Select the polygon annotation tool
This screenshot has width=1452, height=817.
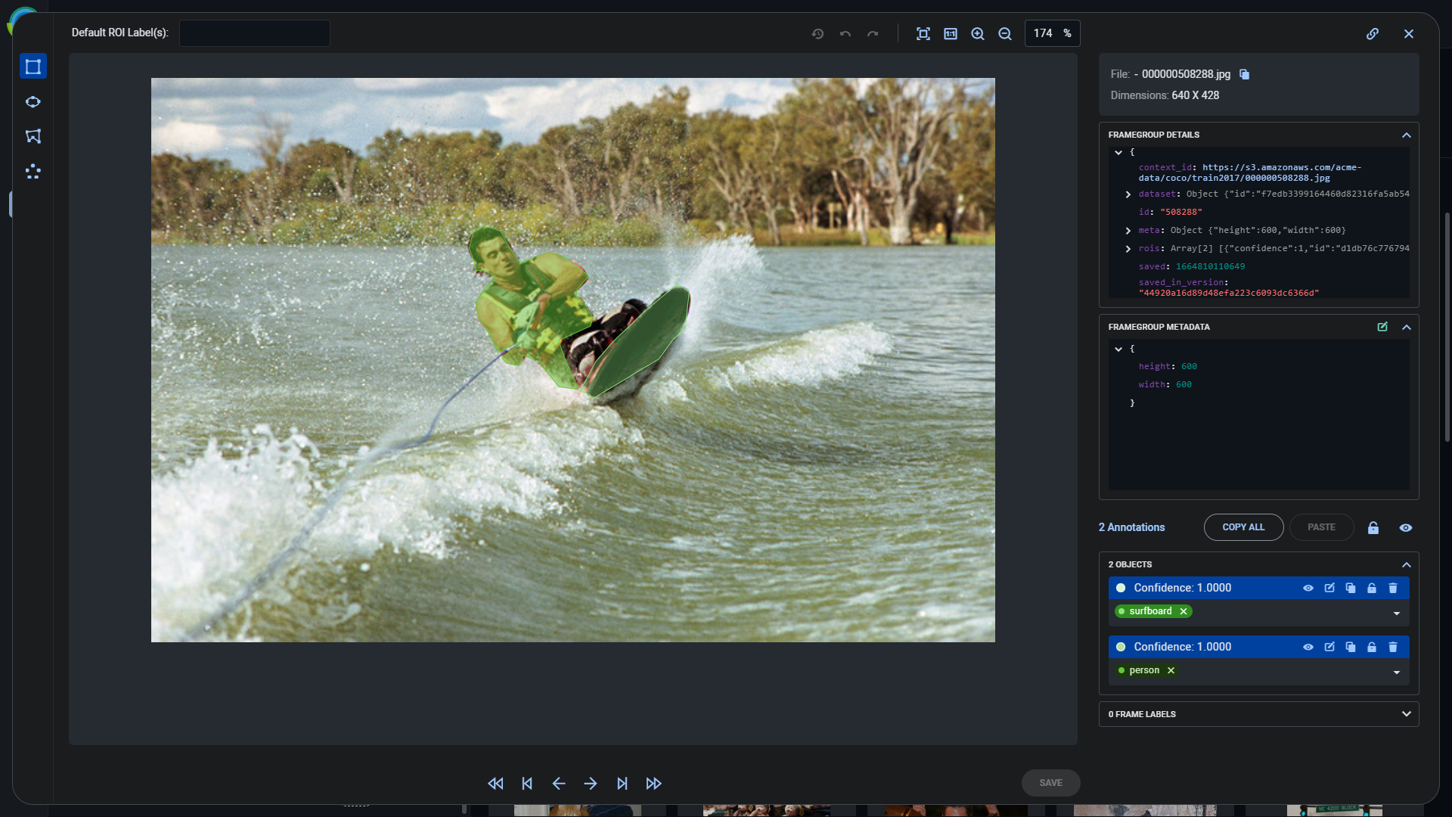[33, 137]
